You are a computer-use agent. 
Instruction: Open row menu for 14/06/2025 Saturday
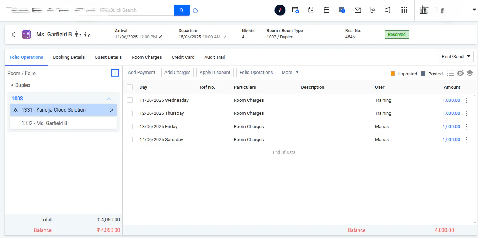(467, 140)
